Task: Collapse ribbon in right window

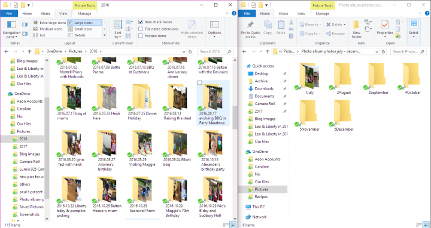Action: [x=420, y=13]
